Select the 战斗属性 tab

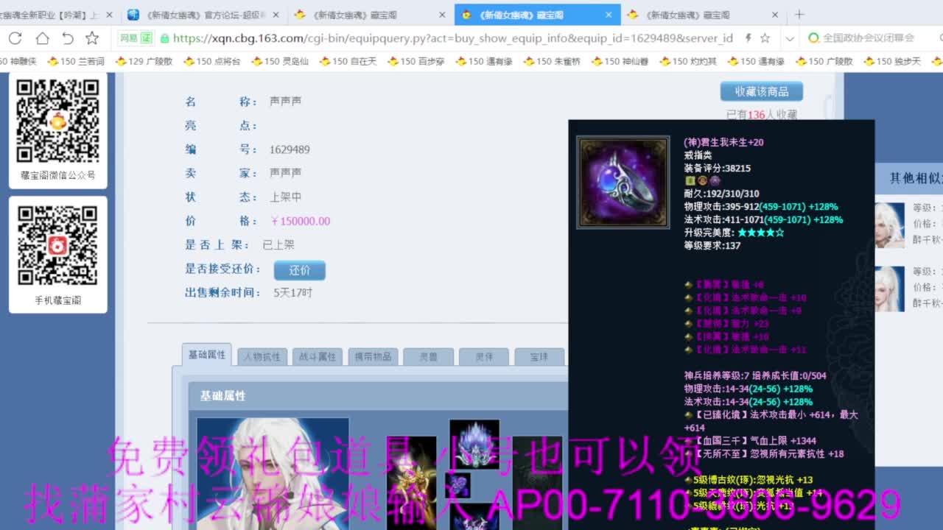(318, 357)
